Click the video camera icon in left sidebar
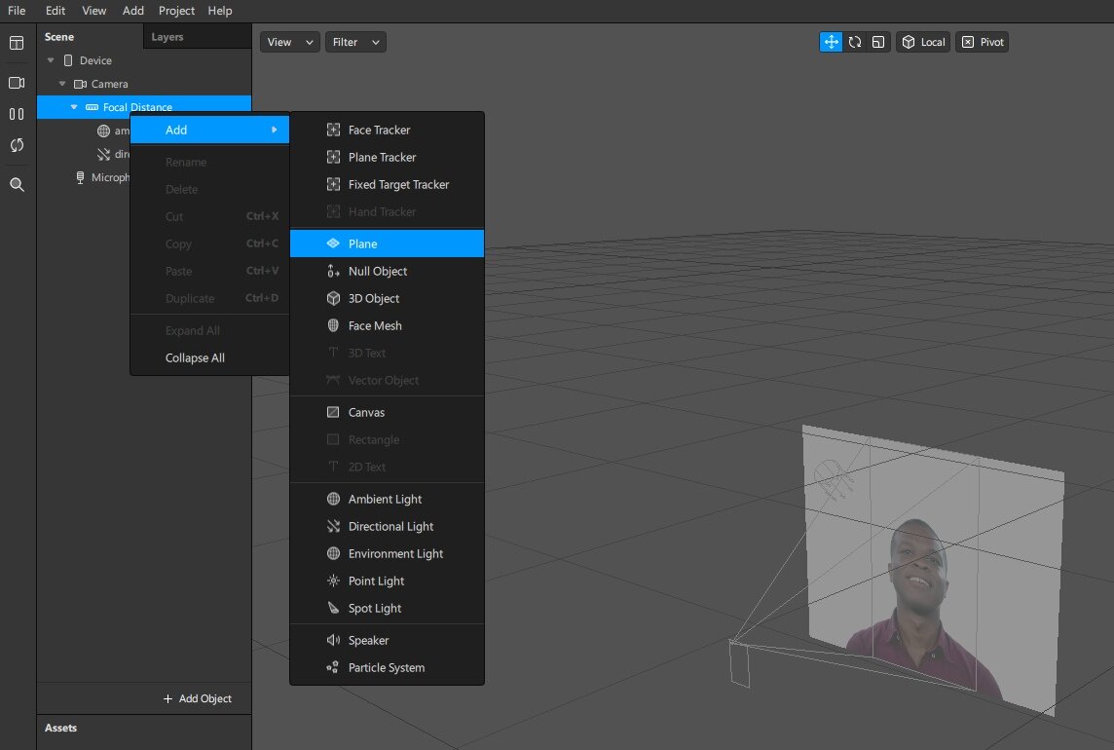Viewport: 1114px width, 750px height. [17, 83]
